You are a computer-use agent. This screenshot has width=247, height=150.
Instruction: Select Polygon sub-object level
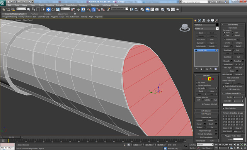[210, 79]
